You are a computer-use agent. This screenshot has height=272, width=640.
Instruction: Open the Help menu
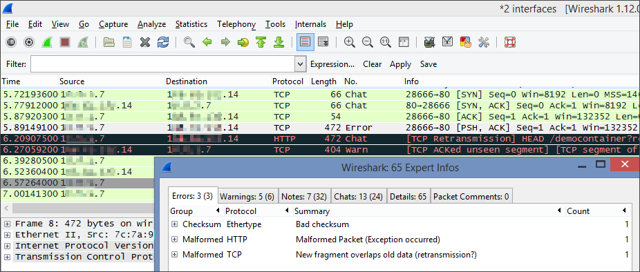(x=344, y=24)
